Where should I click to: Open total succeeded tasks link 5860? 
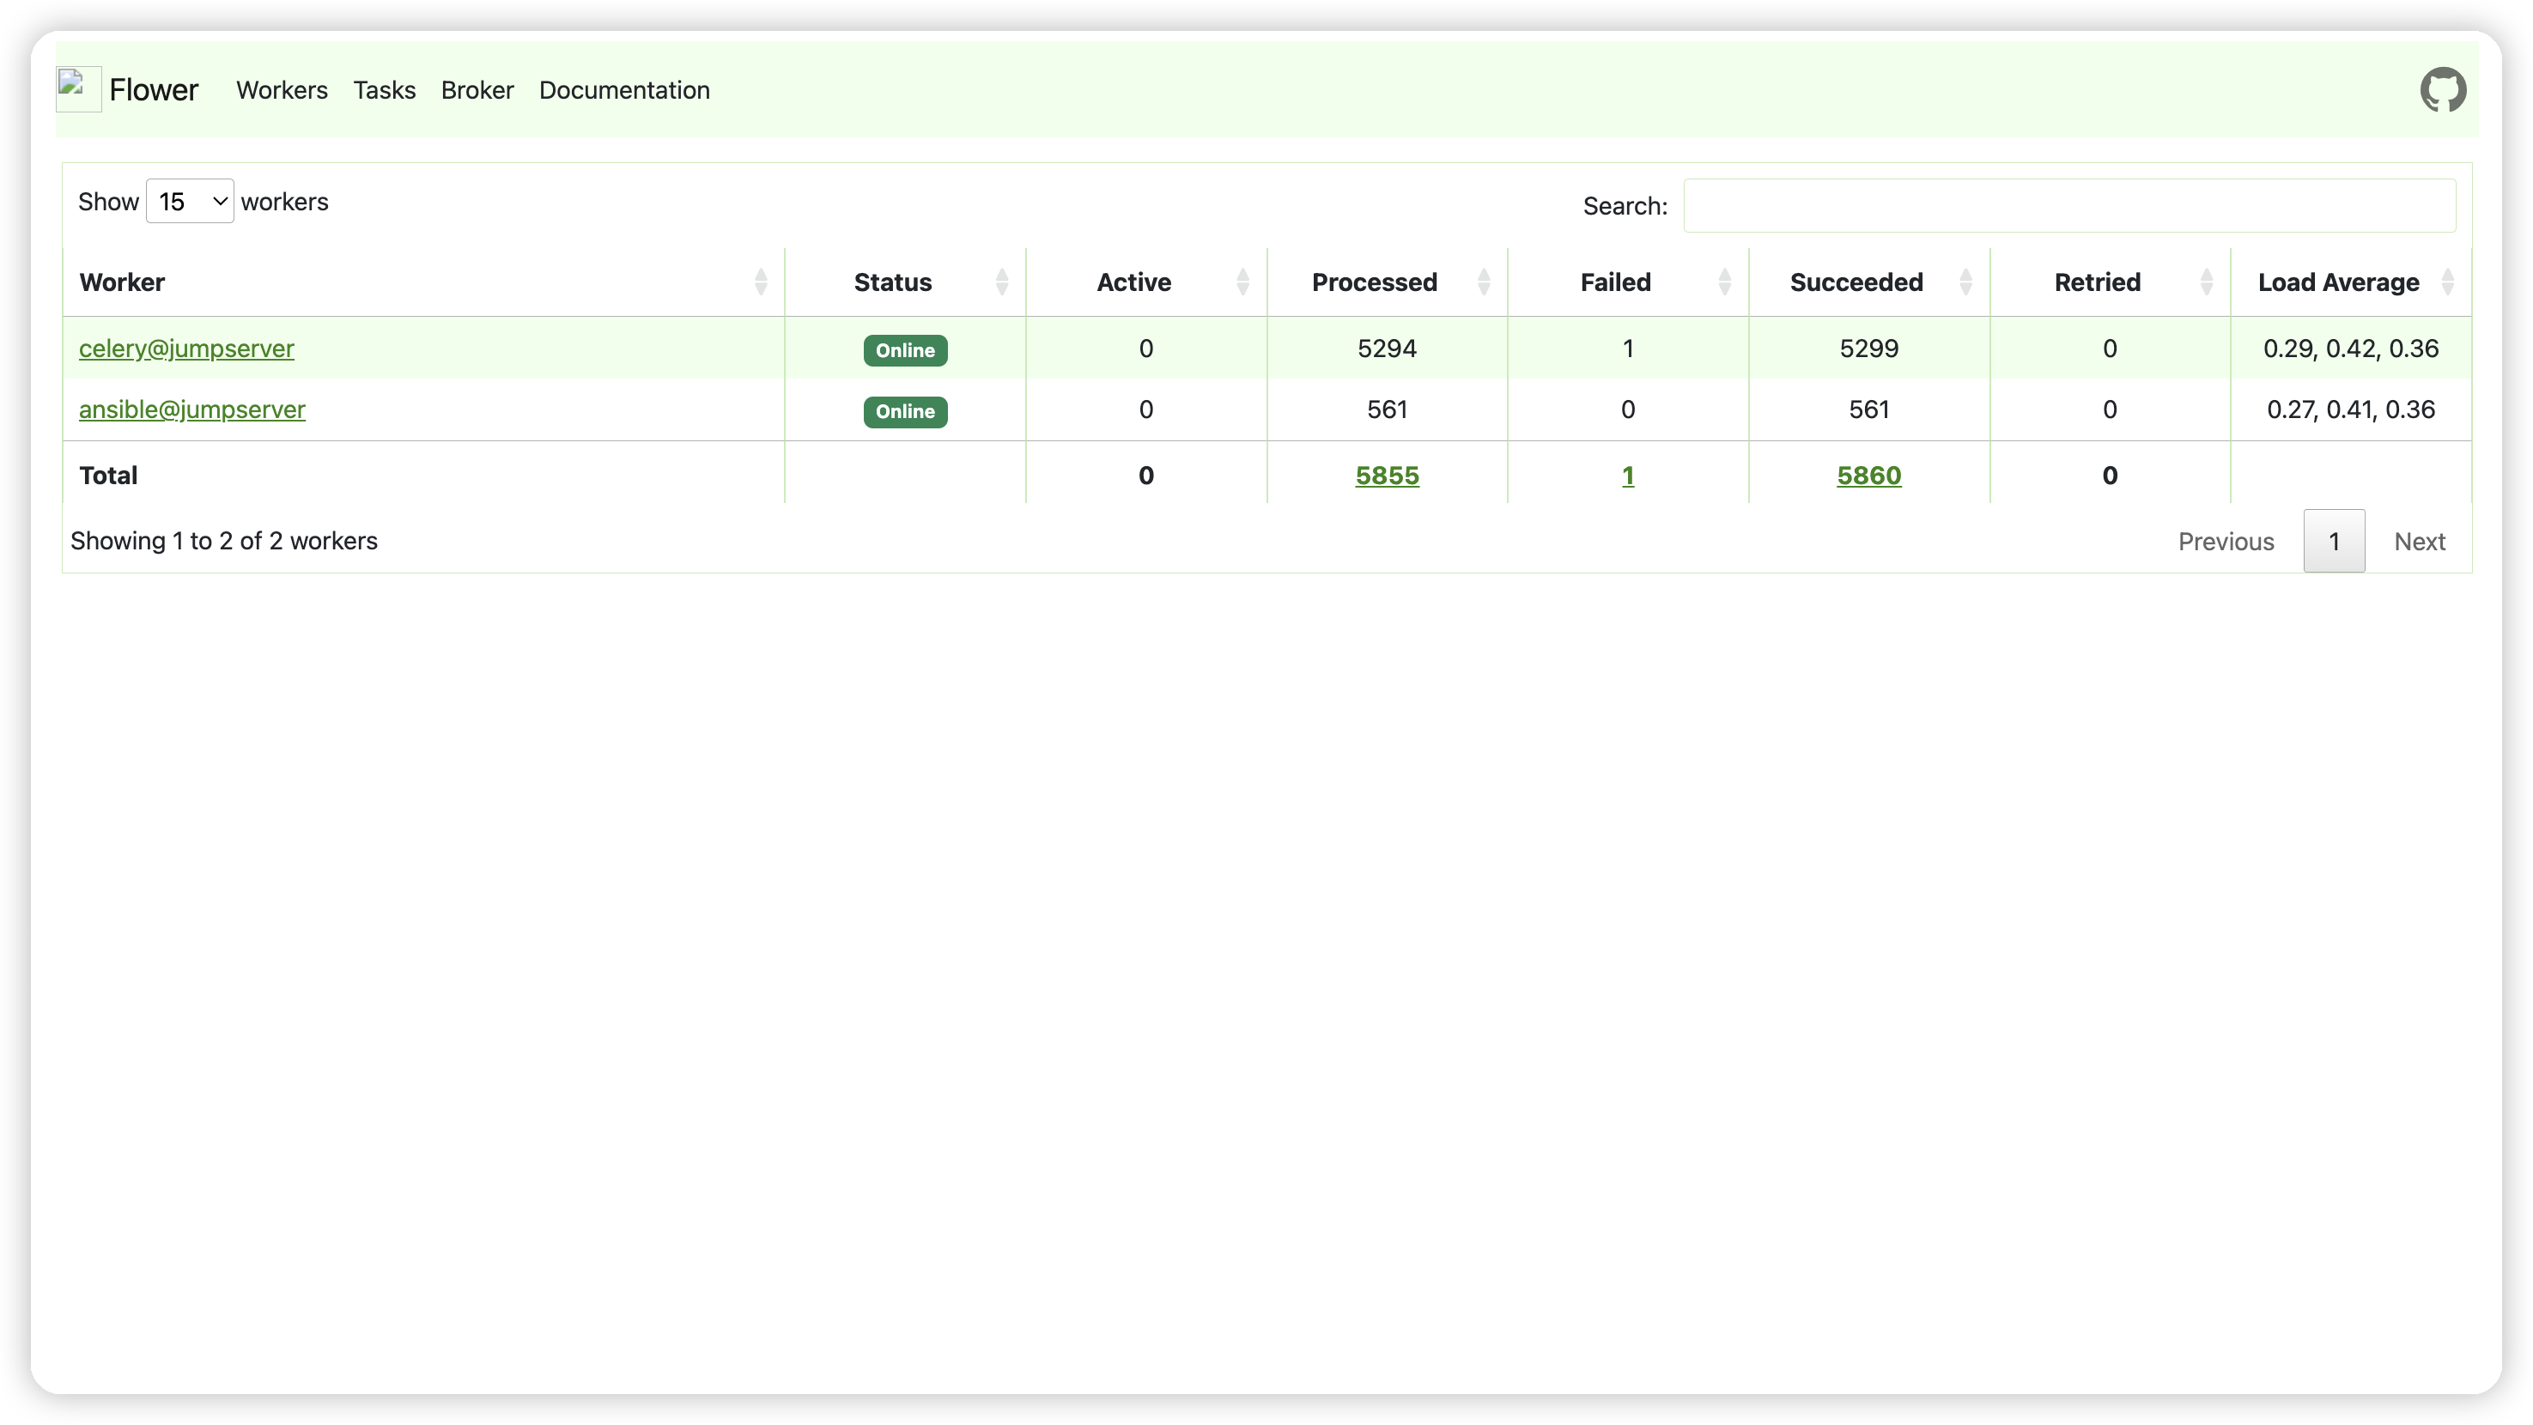click(x=1868, y=476)
